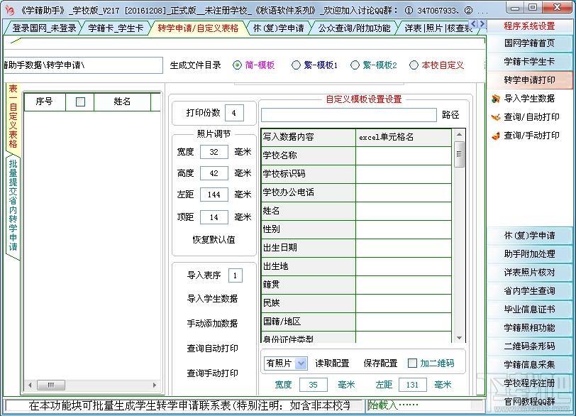Open the 休(复)学申请 tab
The height and width of the screenshot is (416, 576).
pos(279,28)
